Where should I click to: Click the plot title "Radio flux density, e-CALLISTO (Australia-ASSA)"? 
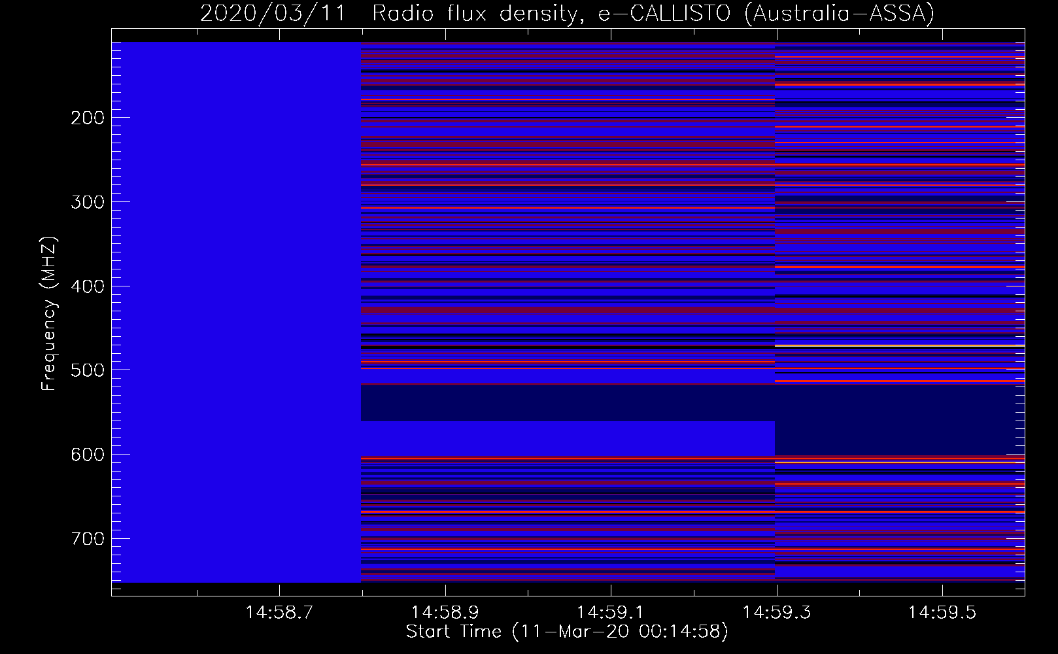click(x=653, y=14)
